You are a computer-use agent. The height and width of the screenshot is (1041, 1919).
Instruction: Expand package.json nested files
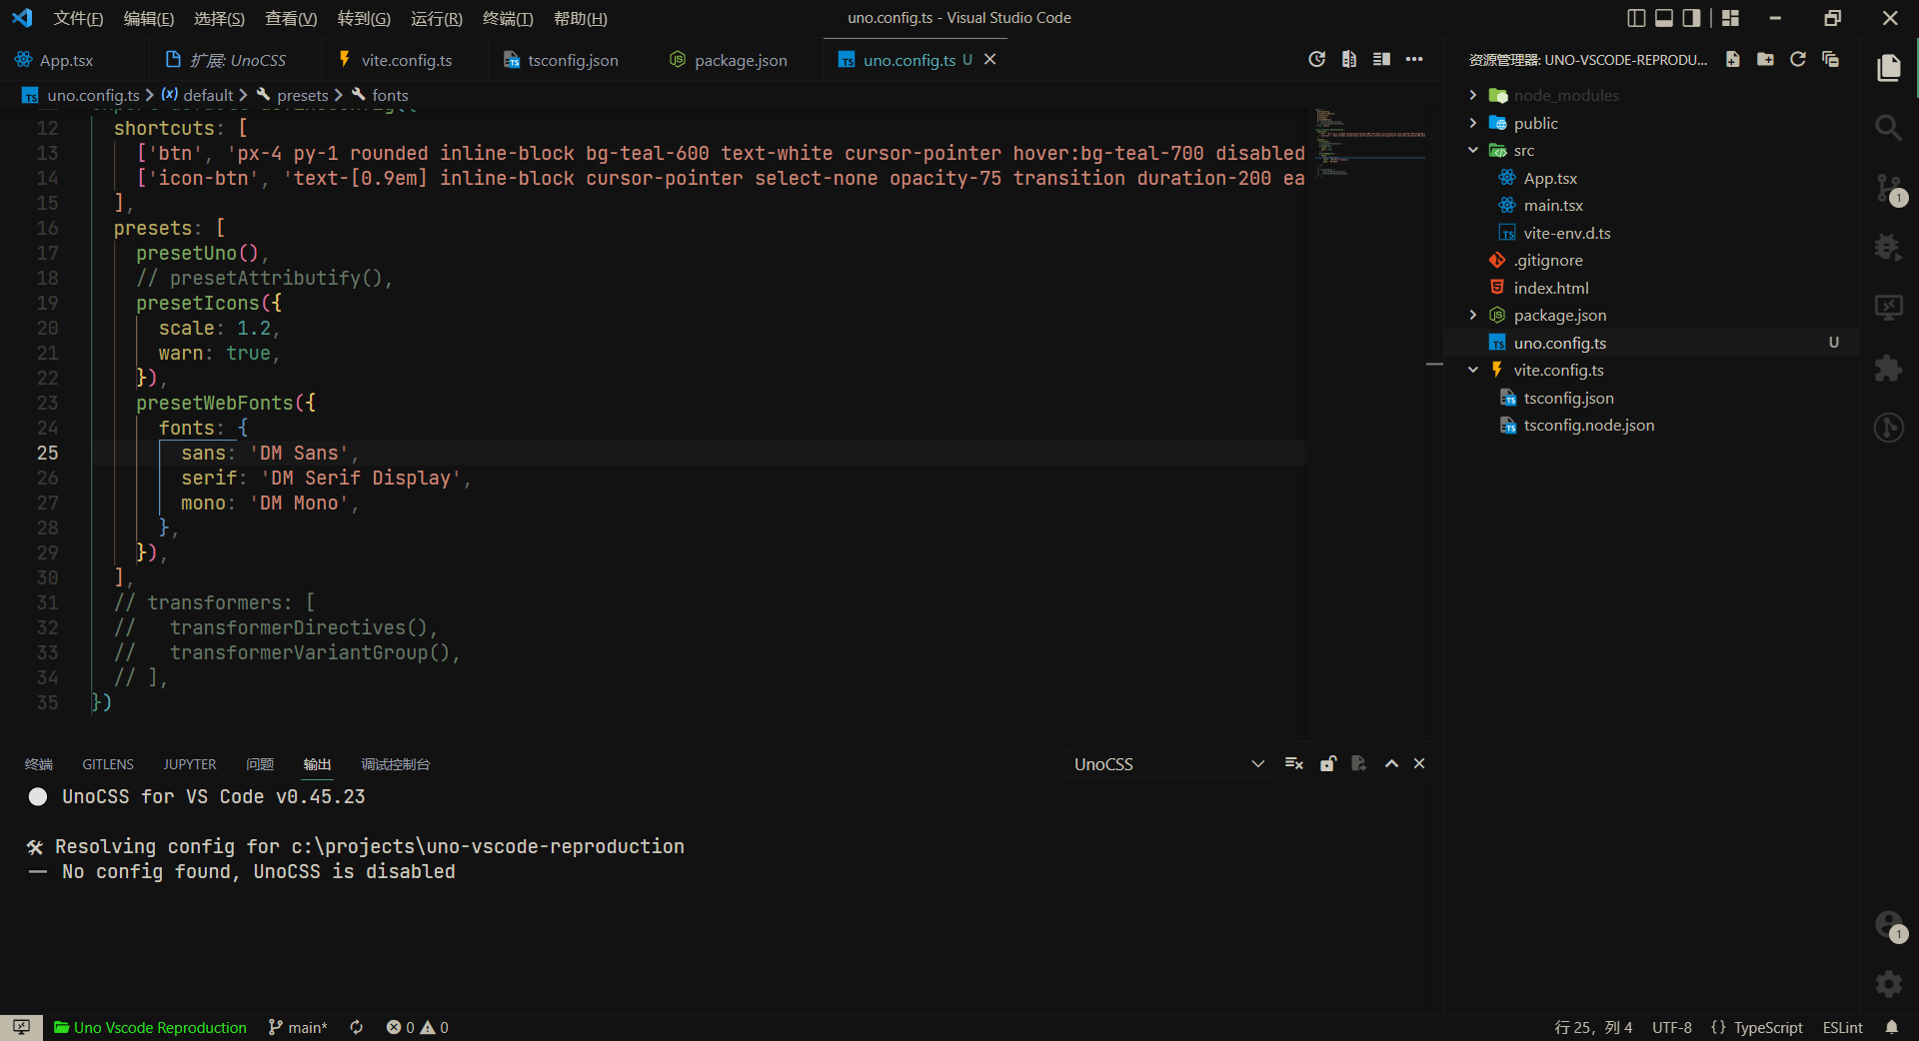(1472, 315)
